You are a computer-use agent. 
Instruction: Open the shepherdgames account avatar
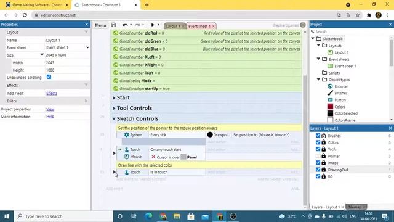coord(303,25)
